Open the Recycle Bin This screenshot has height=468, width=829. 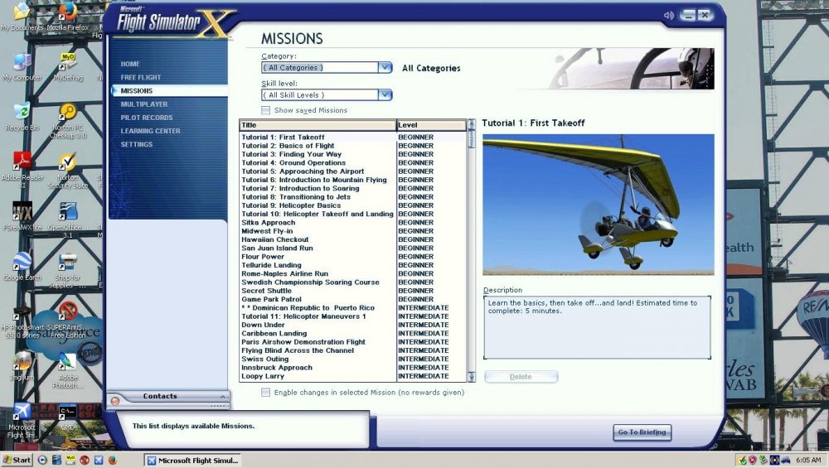(22, 118)
